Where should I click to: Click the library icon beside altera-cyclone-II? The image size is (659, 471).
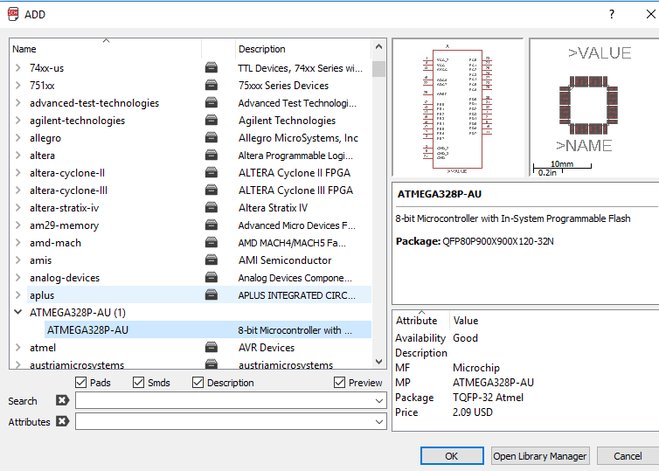[x=211, y=173]
